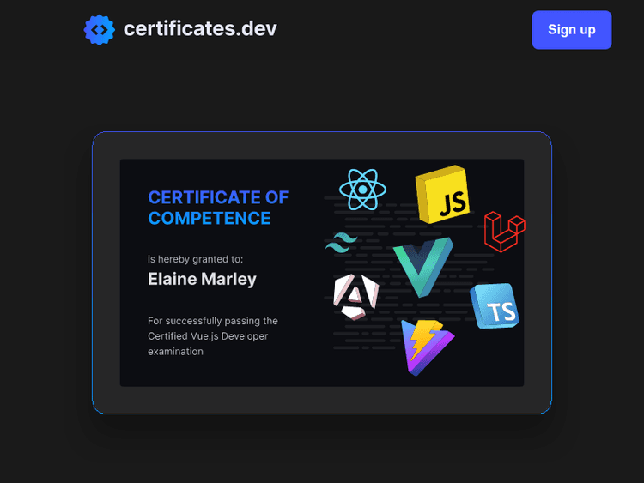Click the blue TS TypeScript logo
Screen dimensions: 644x483
(x=495, y=306)
